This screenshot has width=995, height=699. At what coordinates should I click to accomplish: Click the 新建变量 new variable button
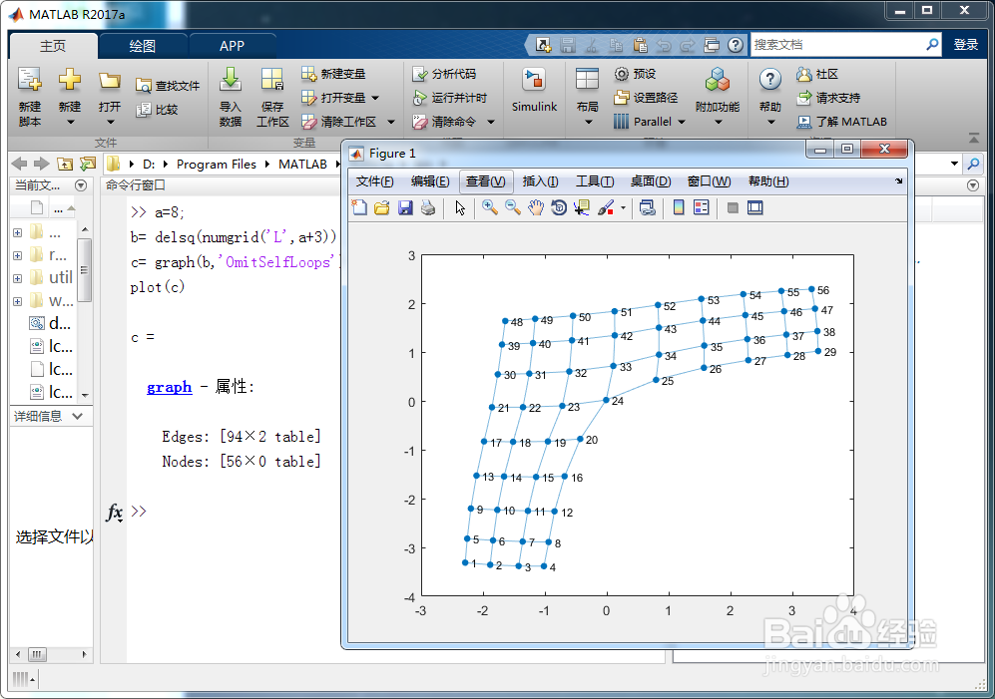click(333, 74)
